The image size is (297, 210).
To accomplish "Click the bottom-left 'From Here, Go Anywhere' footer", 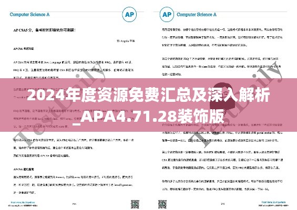I will pyautogui.click(x=23, y=203).
